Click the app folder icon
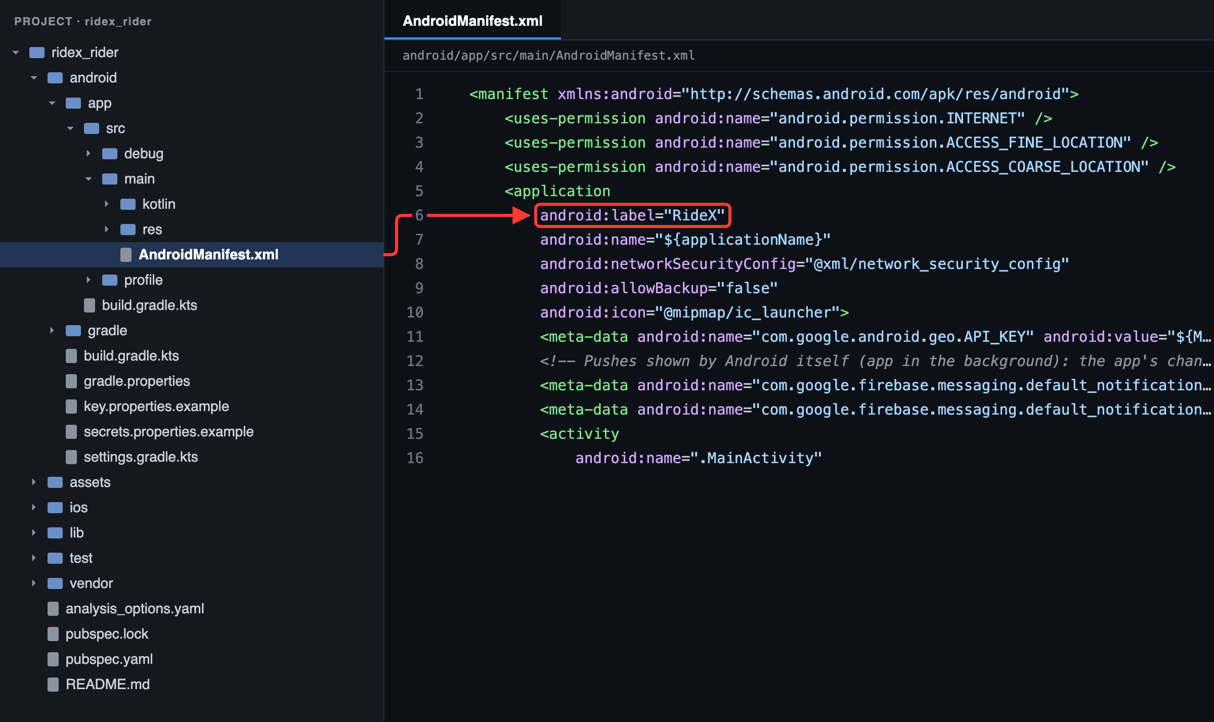This screenshot has width=1214, height=722. click(73, 103)
